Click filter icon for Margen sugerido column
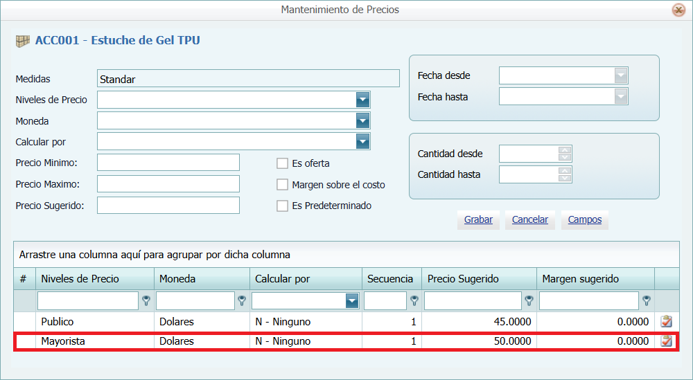 (x=646, y=300)
